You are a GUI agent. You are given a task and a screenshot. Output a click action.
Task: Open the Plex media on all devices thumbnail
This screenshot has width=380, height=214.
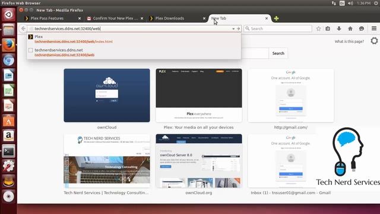[x=199, y=95]
